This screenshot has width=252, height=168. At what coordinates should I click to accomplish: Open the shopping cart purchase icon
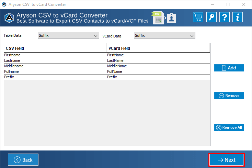[198, 17]
